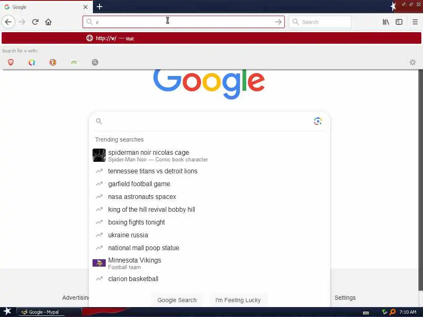Search for v with the Qwant engine
The image size is (423, 317).
point(31,62)
